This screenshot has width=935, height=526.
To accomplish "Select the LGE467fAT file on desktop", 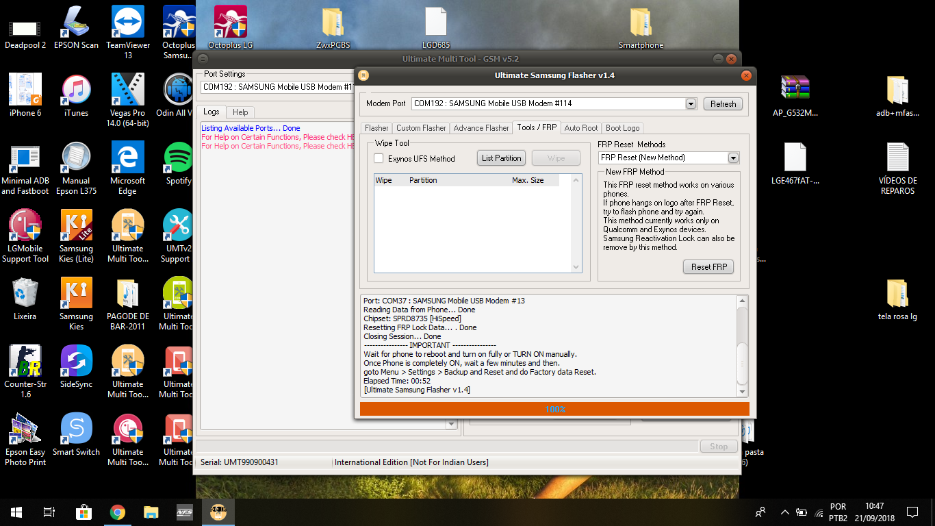I will pos(795,164).
